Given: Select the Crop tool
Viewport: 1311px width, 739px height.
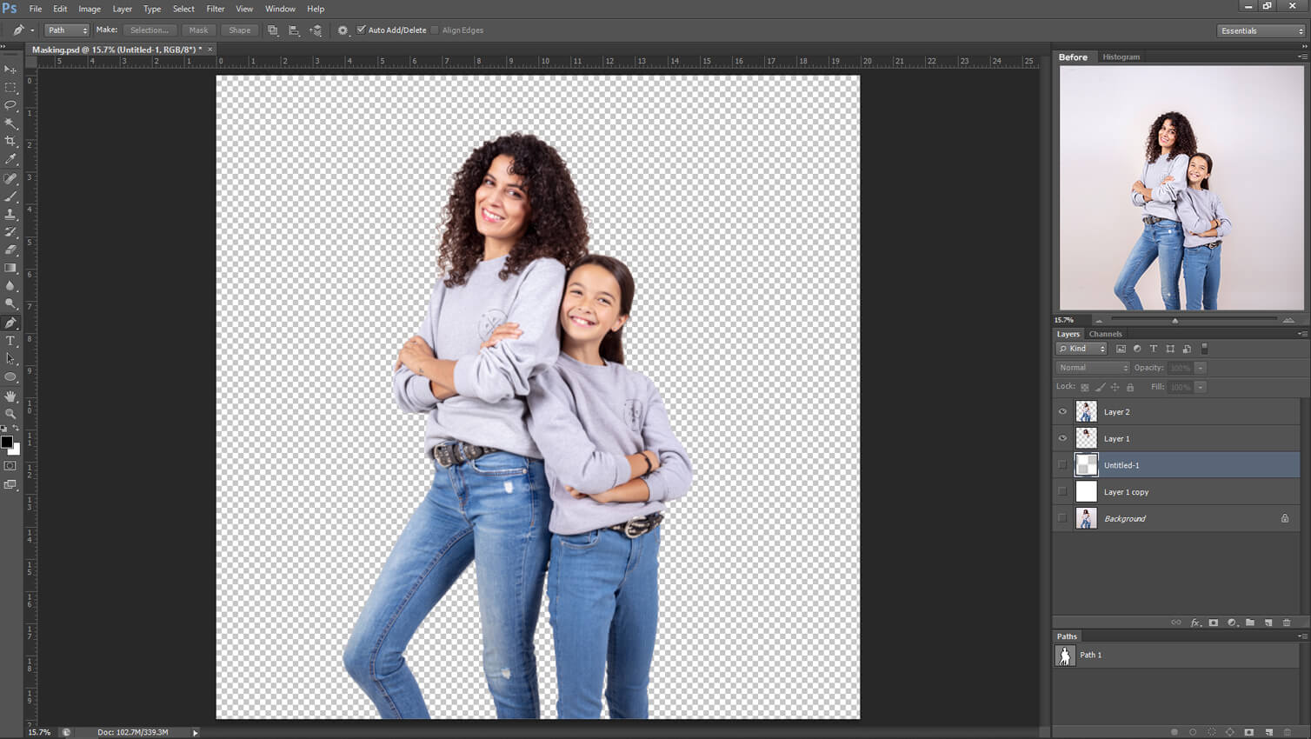Looking at the screenshot, I should coord(10,142).
